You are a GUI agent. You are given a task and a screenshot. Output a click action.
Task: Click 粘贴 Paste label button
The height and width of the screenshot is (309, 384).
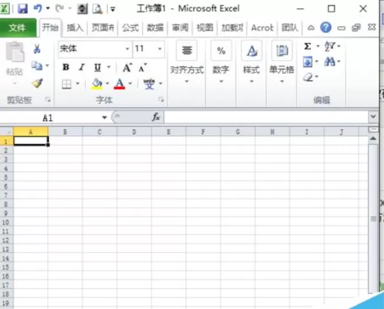click(x=15, y=72)
